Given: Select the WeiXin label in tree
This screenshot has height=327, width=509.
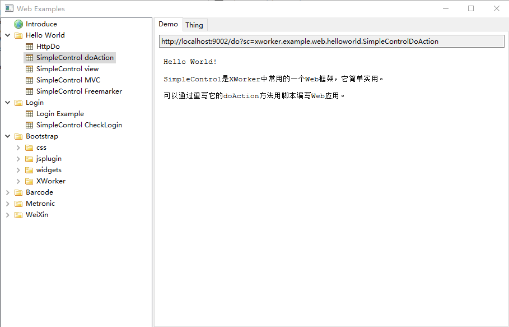Looking at the screenshot, I should coord(37,214).
